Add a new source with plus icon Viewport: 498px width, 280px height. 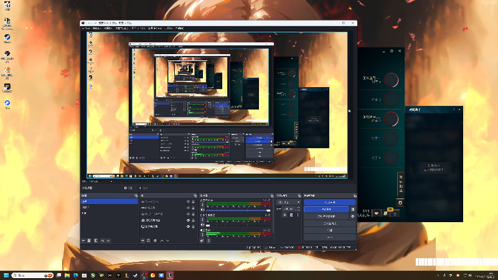(x=143, y=241)
